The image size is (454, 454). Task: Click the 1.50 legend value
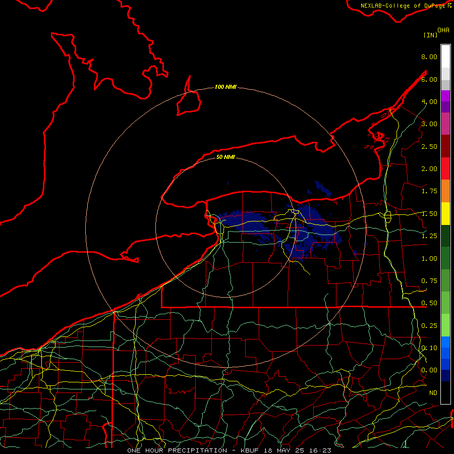pos(429,214)
